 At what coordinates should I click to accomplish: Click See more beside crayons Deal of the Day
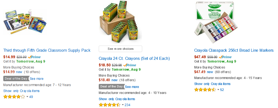coord(132,87)
